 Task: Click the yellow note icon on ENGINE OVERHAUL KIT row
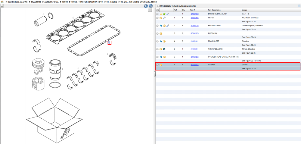coord(161,14)
